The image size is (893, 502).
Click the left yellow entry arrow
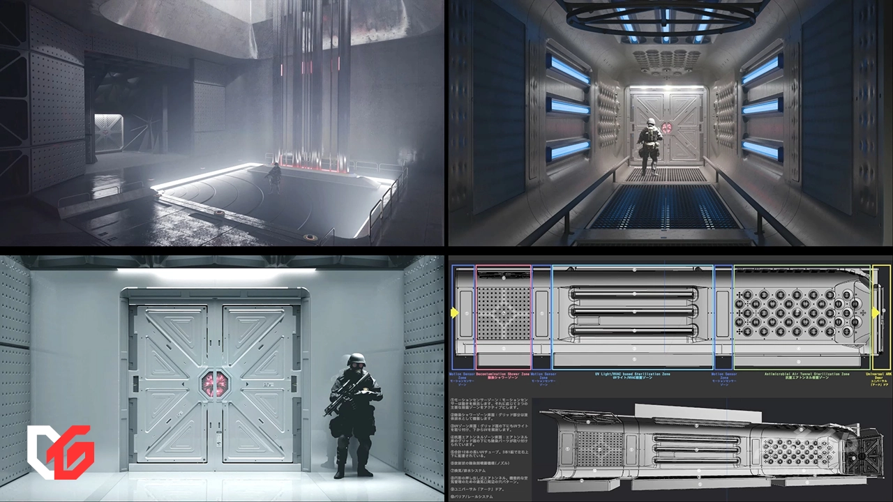(455, 313)
